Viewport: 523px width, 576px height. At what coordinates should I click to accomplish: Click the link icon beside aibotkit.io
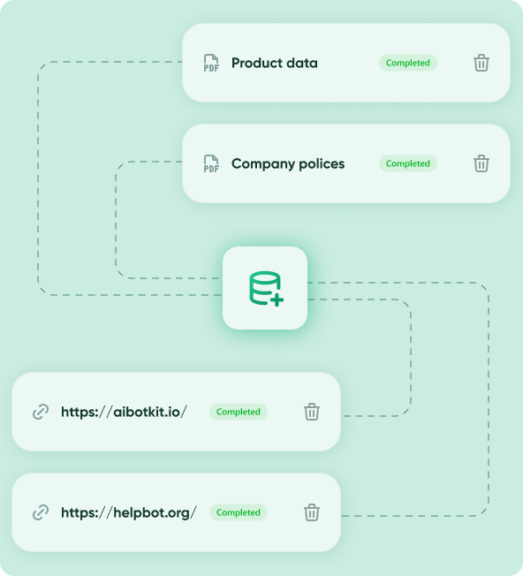pos(41,412)
